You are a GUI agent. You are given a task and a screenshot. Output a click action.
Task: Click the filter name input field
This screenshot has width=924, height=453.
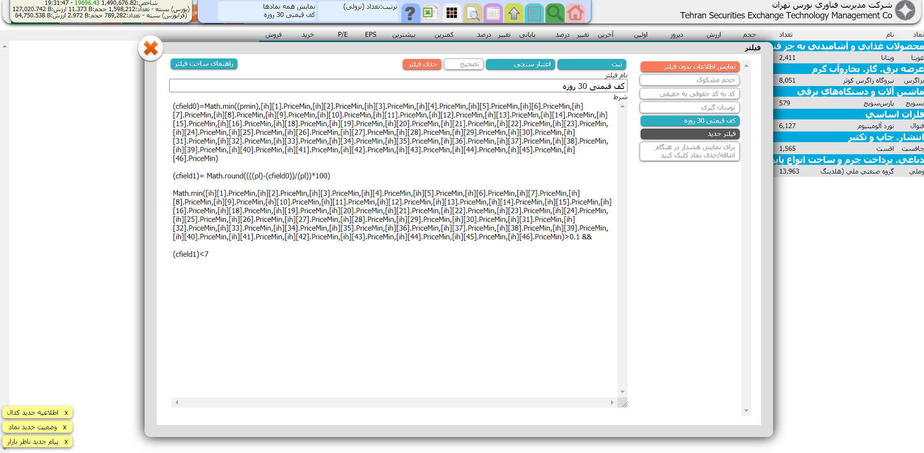[x=398, y=86]
